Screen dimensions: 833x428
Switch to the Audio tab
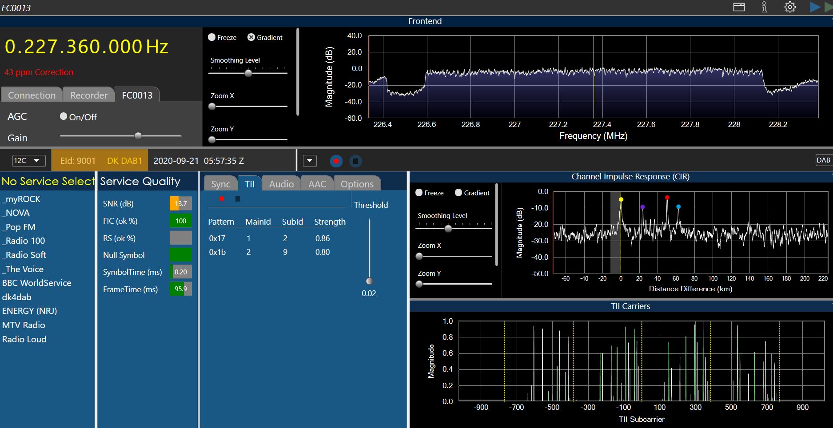point(281,184)
